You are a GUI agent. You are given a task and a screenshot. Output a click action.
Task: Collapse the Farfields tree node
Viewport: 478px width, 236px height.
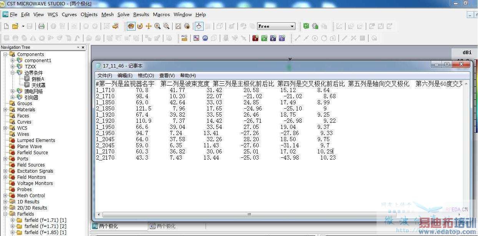pyautogui.click(x=6, y=214)
